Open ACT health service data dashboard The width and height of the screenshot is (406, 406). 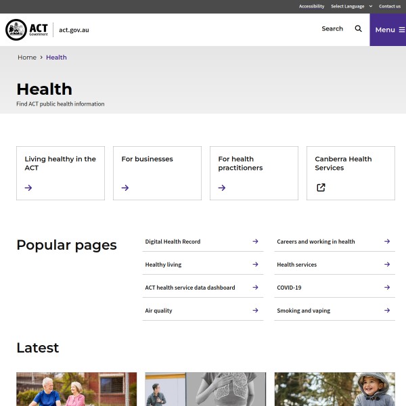tap(190, 288)
